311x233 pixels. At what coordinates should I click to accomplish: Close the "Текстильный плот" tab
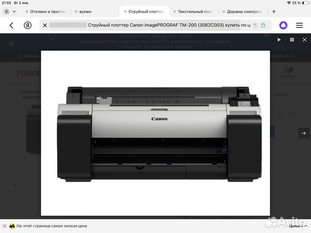tap(175, 12)
